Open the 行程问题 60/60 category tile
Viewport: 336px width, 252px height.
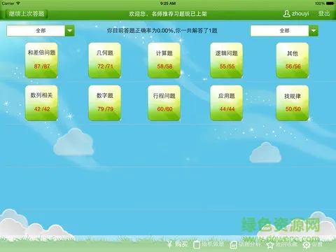(164, 103)
